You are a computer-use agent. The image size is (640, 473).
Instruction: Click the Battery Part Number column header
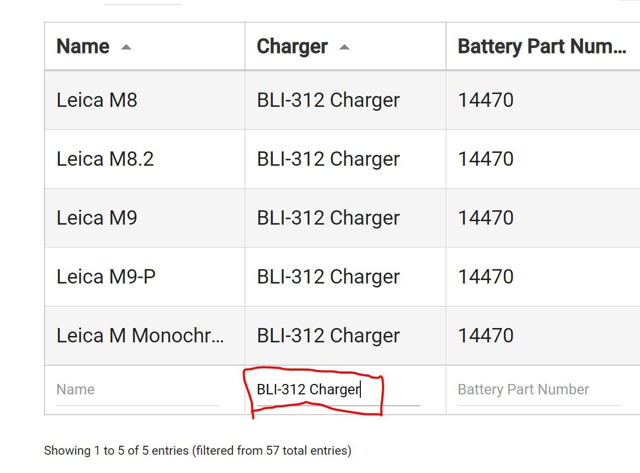(x=543, y=47)
